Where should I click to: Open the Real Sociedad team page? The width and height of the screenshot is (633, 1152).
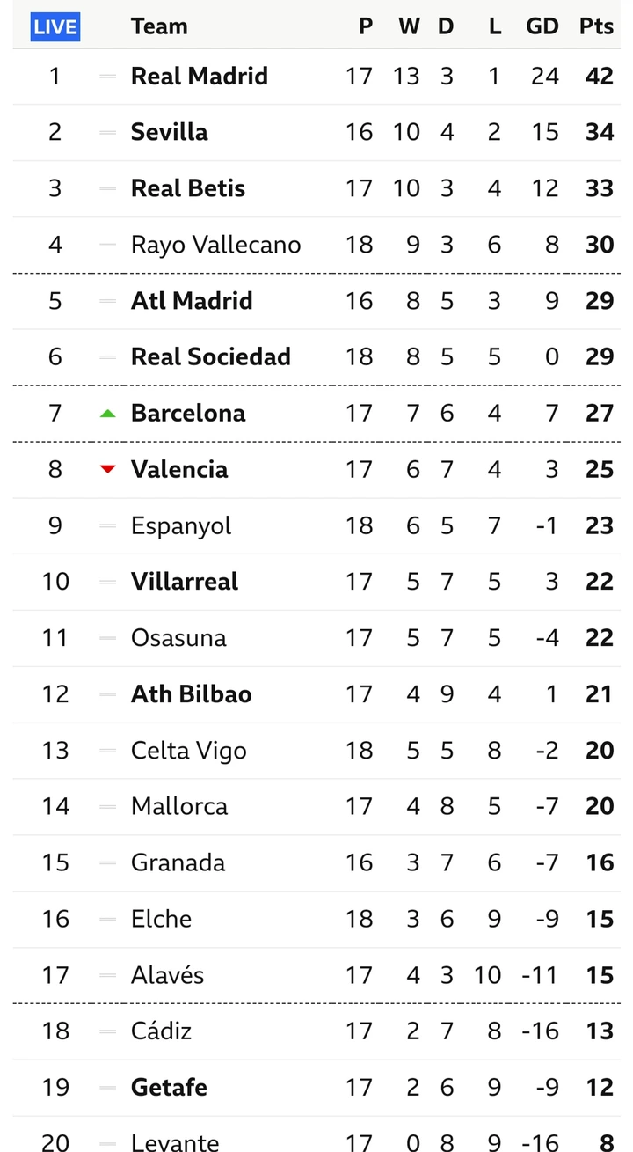(x=210, y=357)
